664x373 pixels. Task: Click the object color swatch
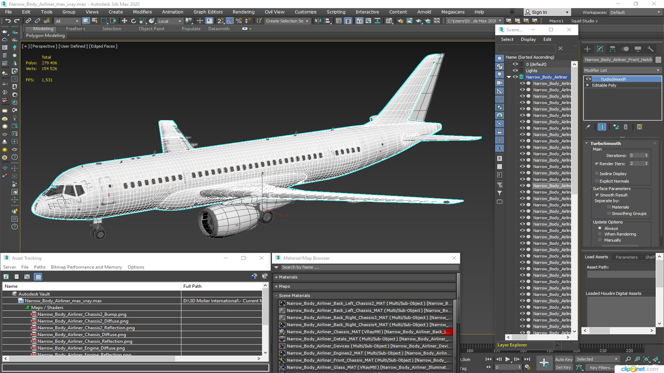click(x=658, y=60)
